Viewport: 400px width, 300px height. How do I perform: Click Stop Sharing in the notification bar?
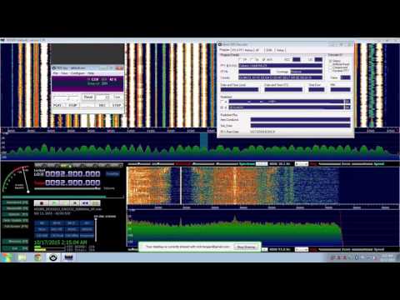pos(246,247)
